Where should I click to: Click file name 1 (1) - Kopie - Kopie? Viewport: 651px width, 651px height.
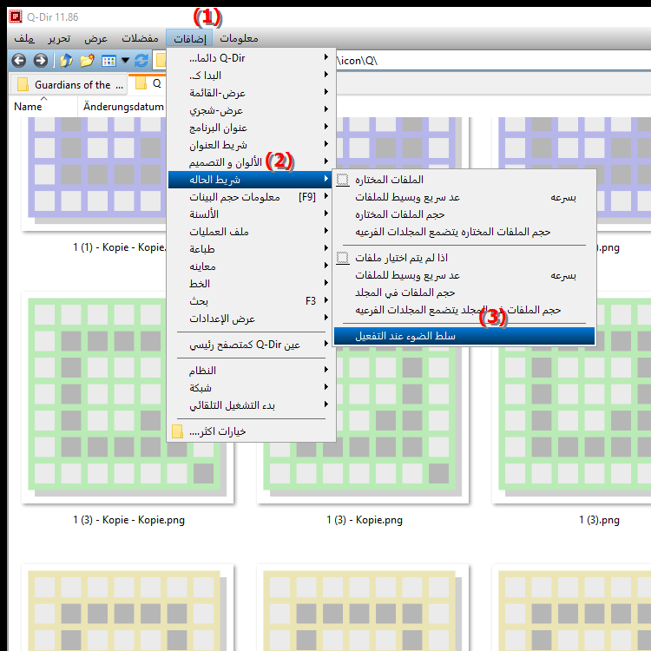[x=119, y=247]
